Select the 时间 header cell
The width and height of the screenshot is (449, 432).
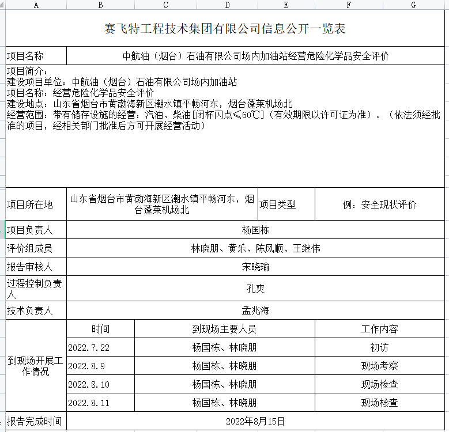point(100,329)
